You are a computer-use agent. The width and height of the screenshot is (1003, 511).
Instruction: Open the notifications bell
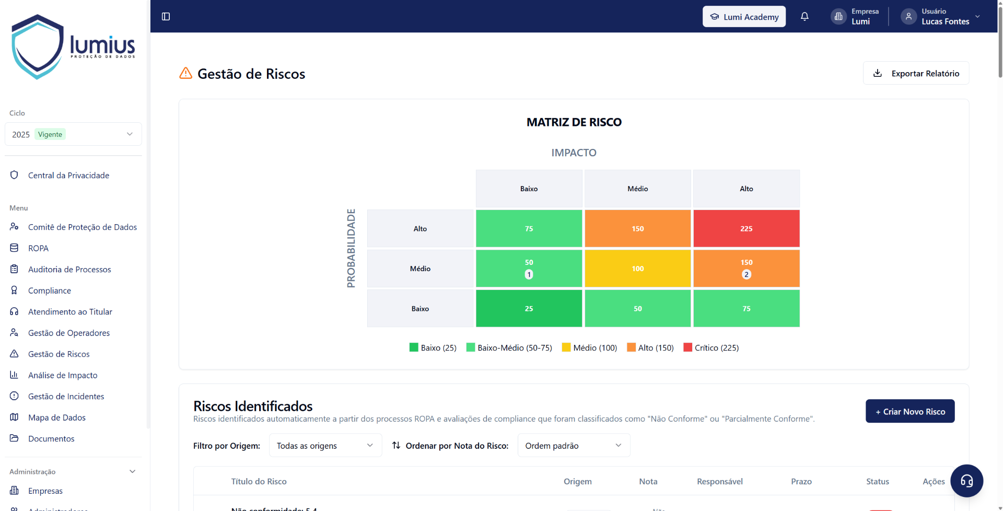804,16
